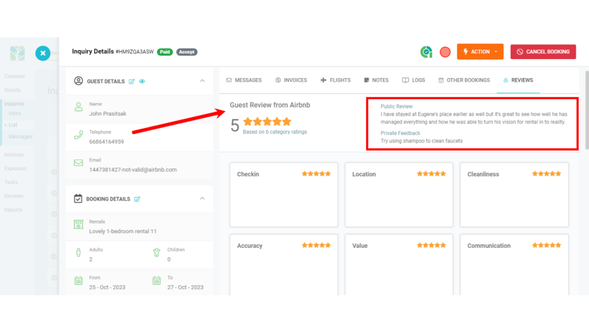Open List under Inquiries
Screen dimensions: 589x331
tap(13, 125)
